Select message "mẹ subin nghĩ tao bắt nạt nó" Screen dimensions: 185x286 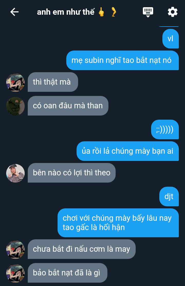coord(123,60)
